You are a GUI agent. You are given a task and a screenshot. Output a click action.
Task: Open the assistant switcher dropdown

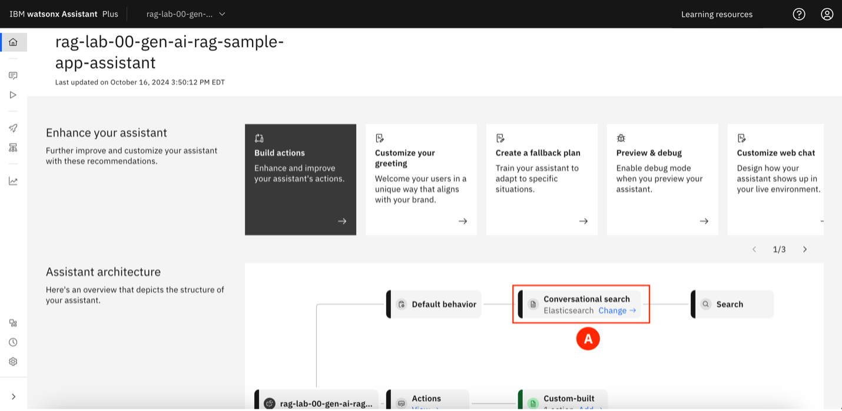tap(185, 14)
